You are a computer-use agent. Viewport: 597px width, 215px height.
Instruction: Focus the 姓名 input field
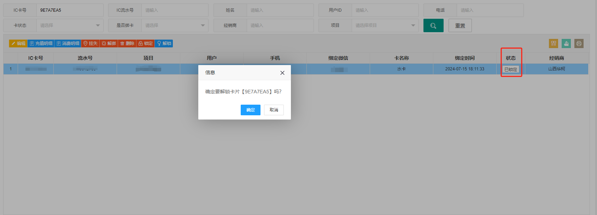280,10
